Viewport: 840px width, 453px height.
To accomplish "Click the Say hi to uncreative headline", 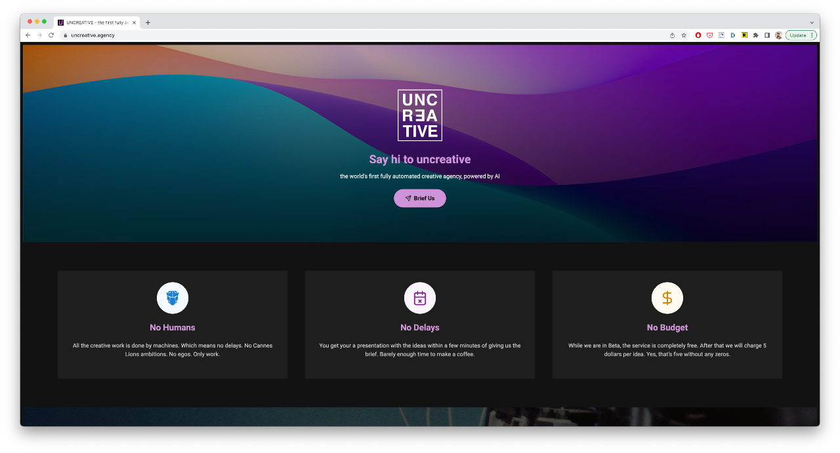I will [420, 159].
